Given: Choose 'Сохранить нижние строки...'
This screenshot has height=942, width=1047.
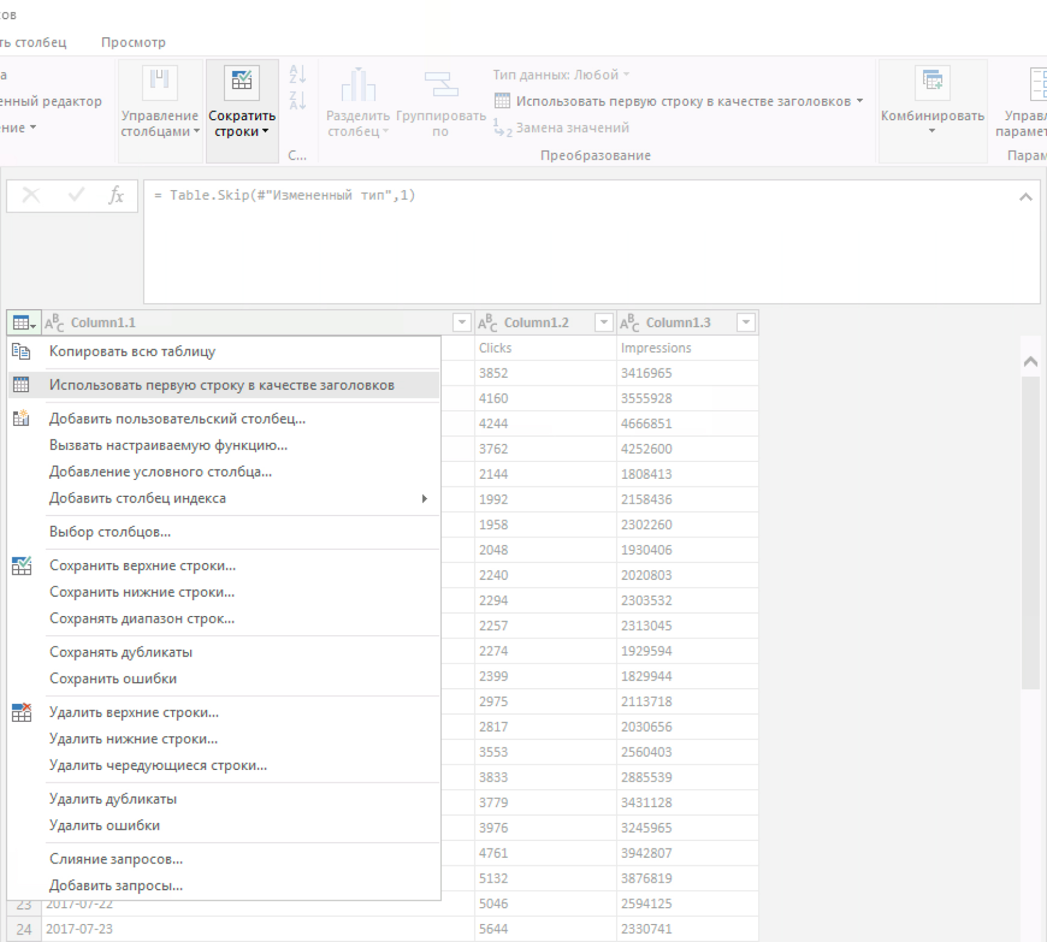Looking at the screenshot, I should point(224,592).
